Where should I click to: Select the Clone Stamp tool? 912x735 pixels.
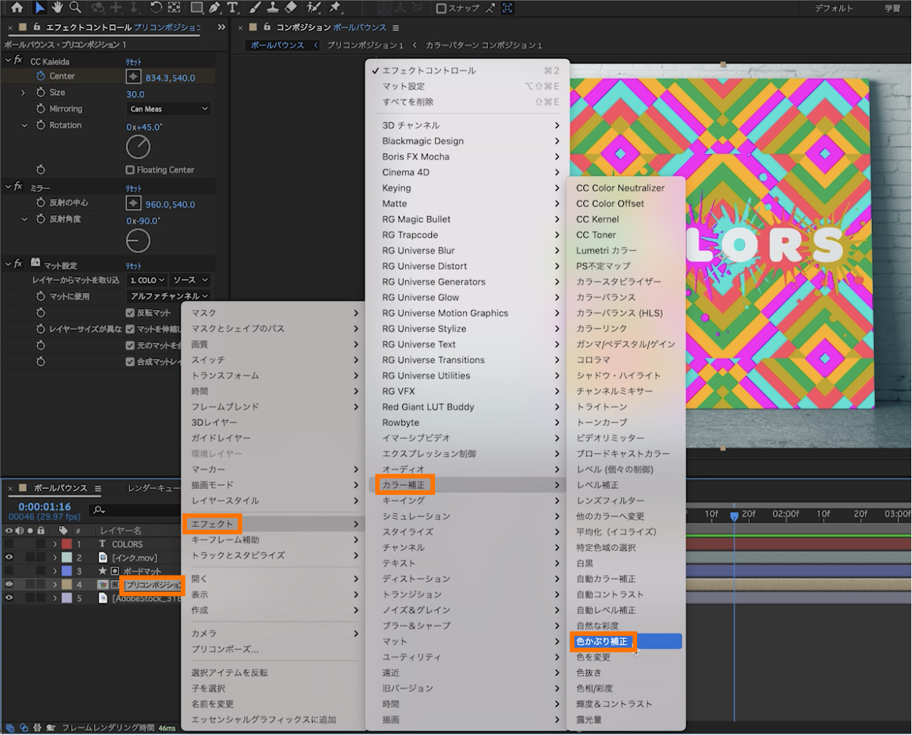click(x=273, y=7)
